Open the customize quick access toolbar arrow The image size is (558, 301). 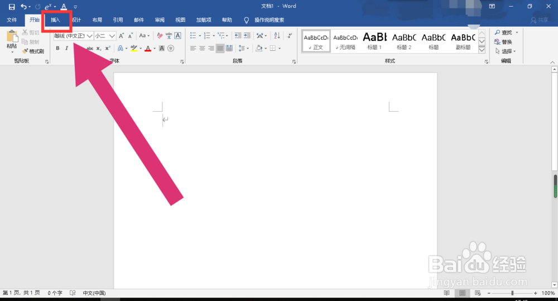[75, 7]
